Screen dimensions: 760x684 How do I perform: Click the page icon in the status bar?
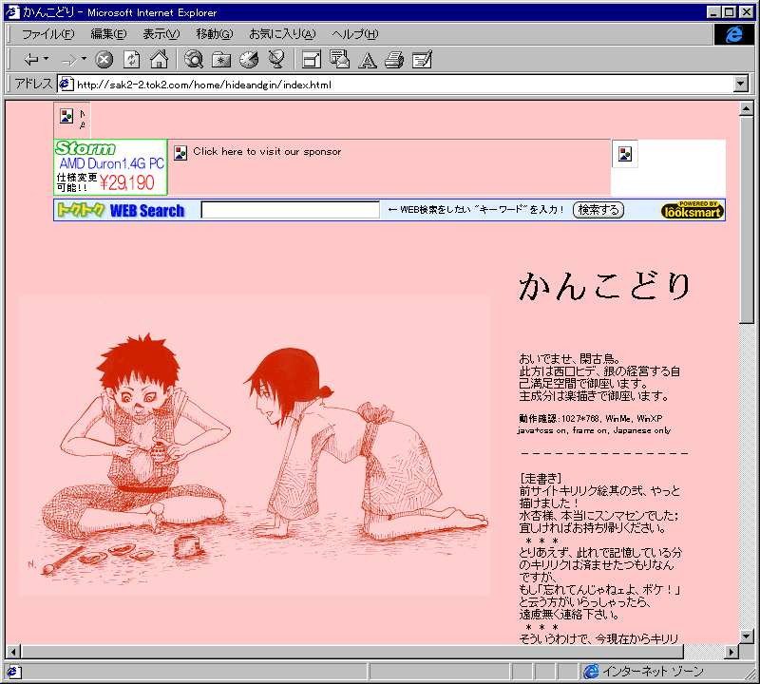point(12,672)
